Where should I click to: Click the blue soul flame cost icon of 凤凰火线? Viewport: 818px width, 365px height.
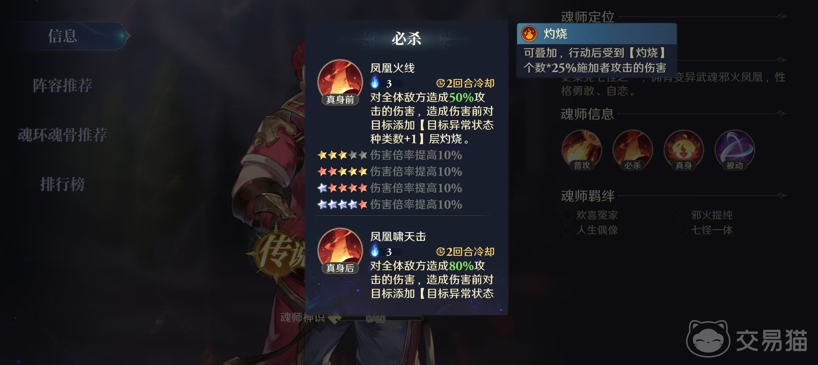coord(375,82)
